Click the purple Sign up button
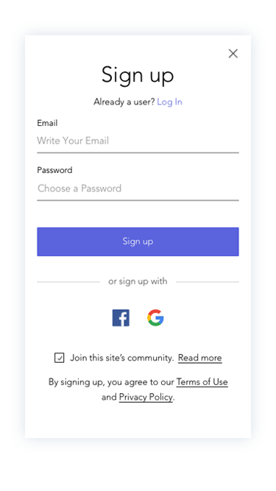Viewport: 276px width, 491px height. click(138, 241)
